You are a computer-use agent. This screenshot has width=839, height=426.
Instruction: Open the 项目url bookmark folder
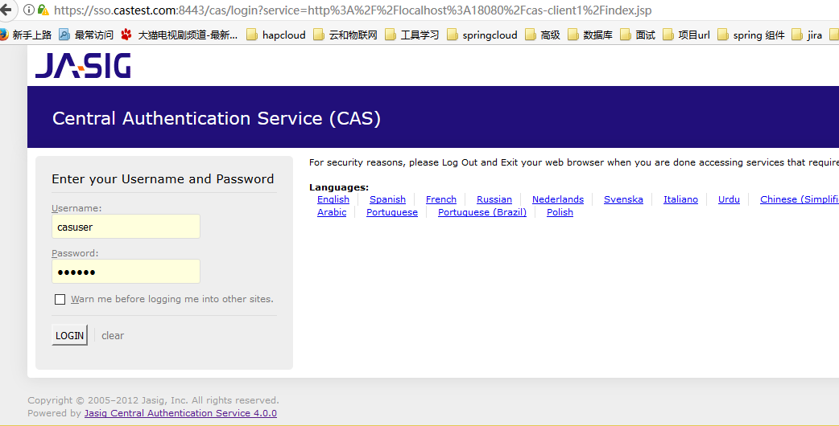(687, 35)
